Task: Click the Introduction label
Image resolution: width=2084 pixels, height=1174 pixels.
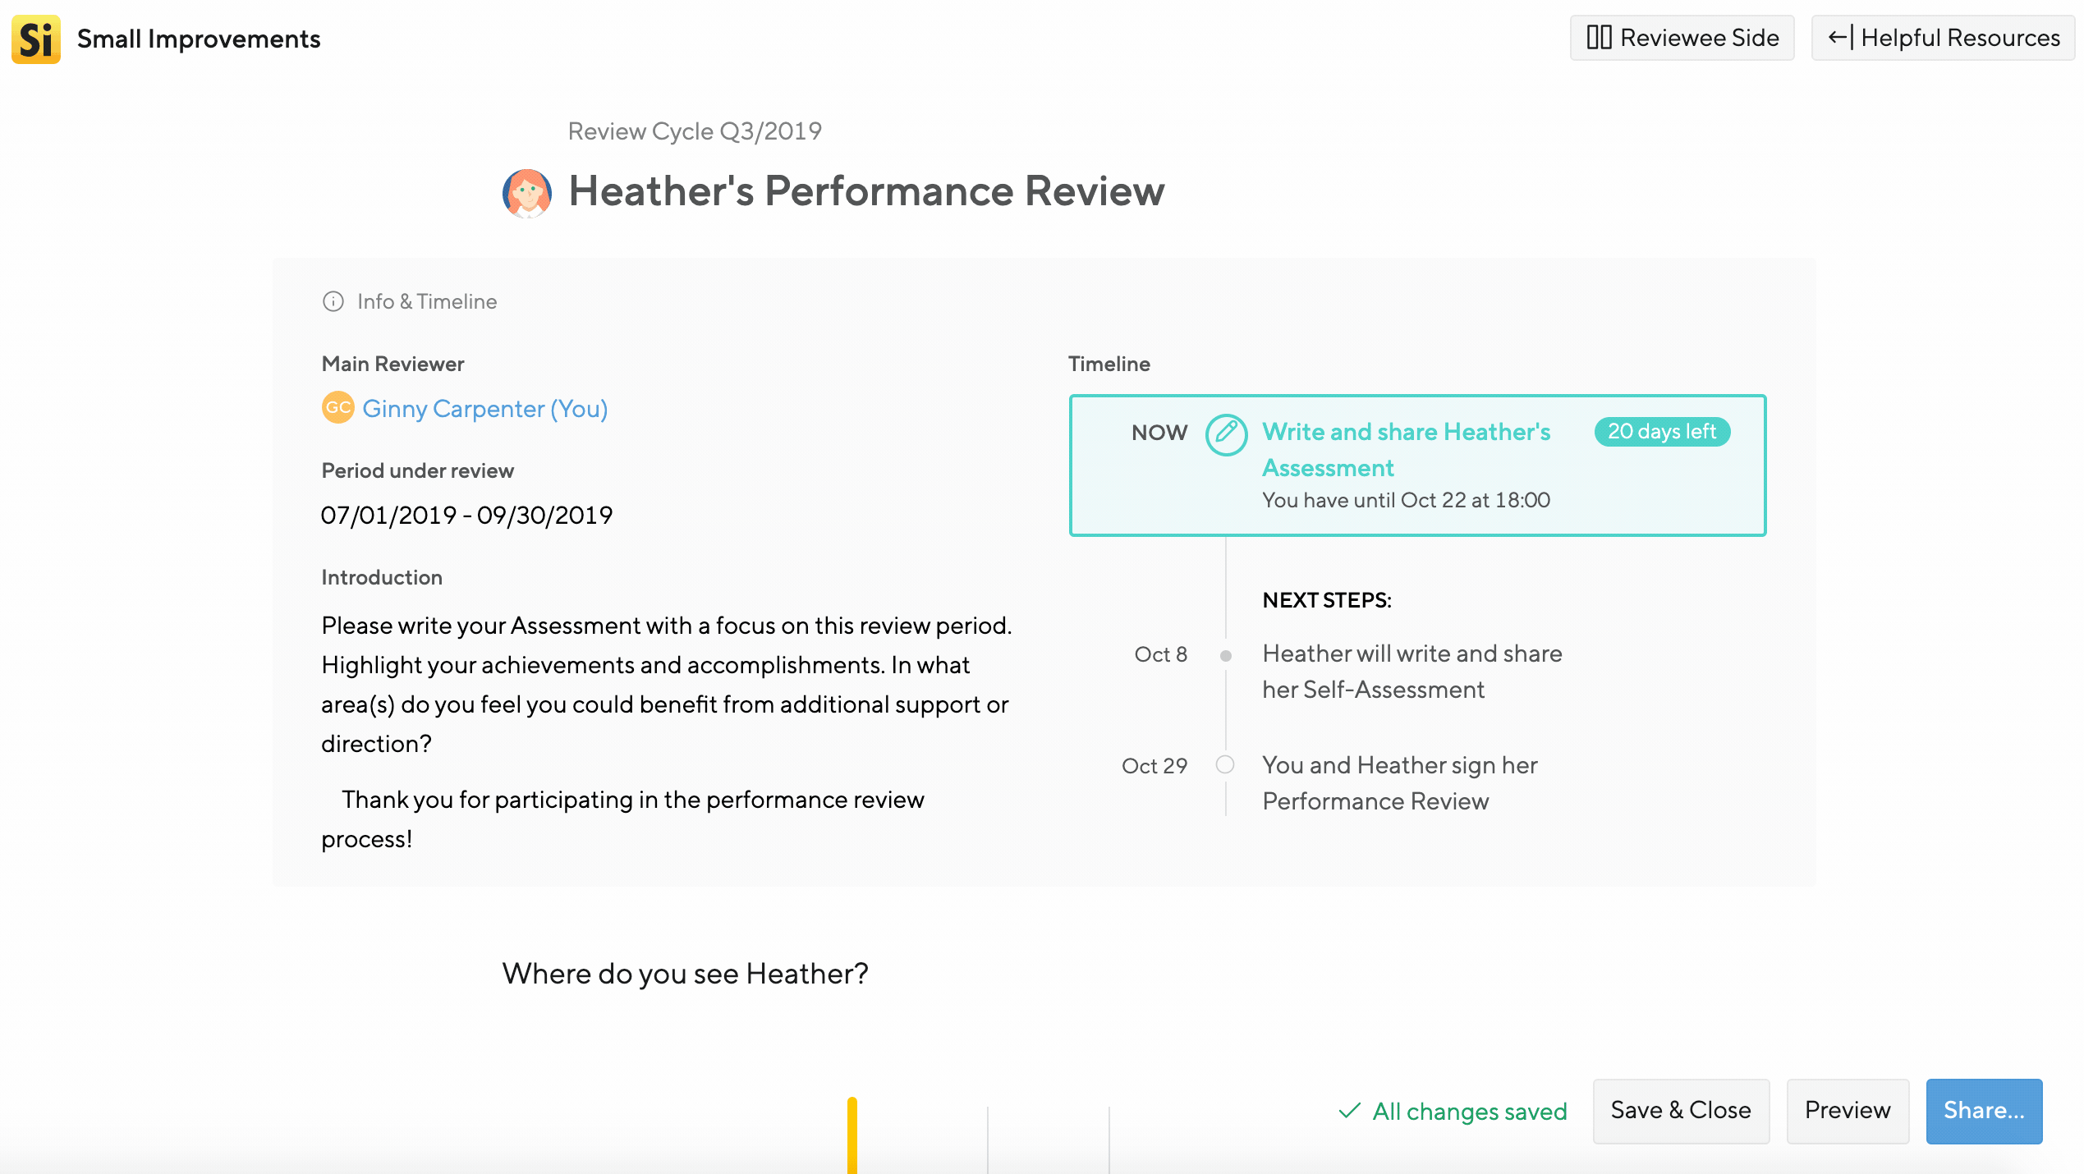Action: tap(382, 577)
